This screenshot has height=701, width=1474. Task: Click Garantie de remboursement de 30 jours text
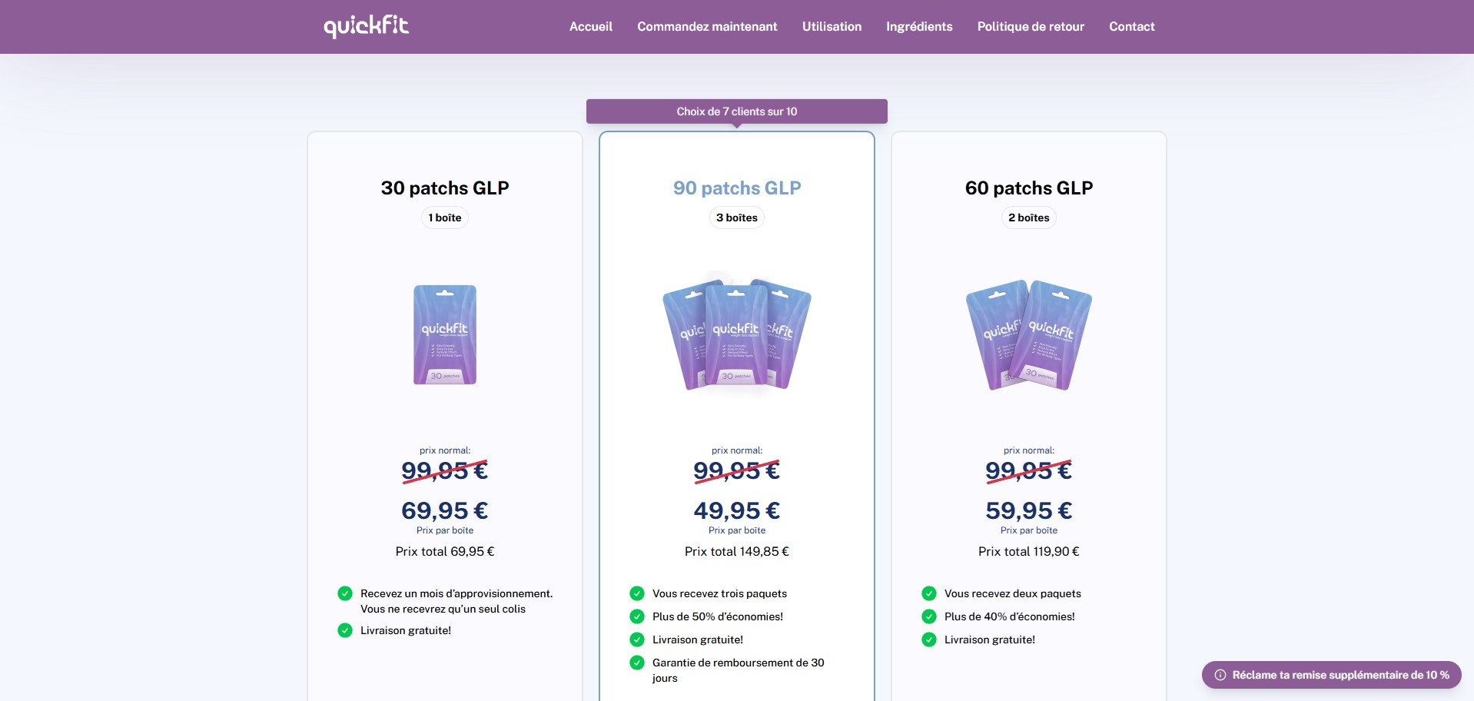tap(738, 670)
